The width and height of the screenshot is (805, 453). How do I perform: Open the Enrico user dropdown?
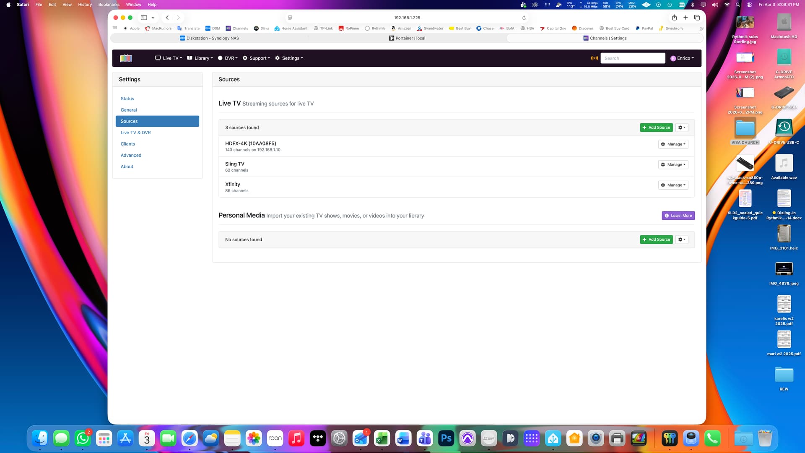tap(682, 58)
